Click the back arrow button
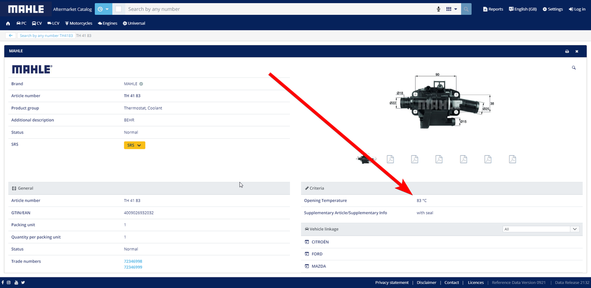Image resolution: width=591 pixels, height=288 pixels. pos(11,35)
